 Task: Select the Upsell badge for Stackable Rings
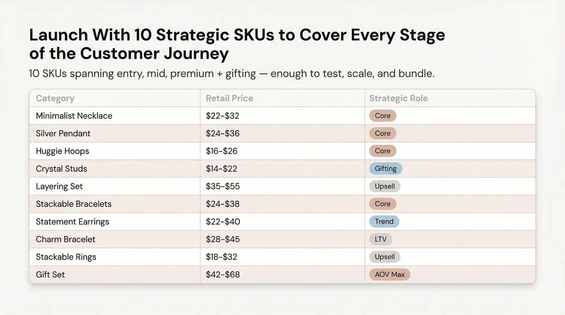coord(385,257)
